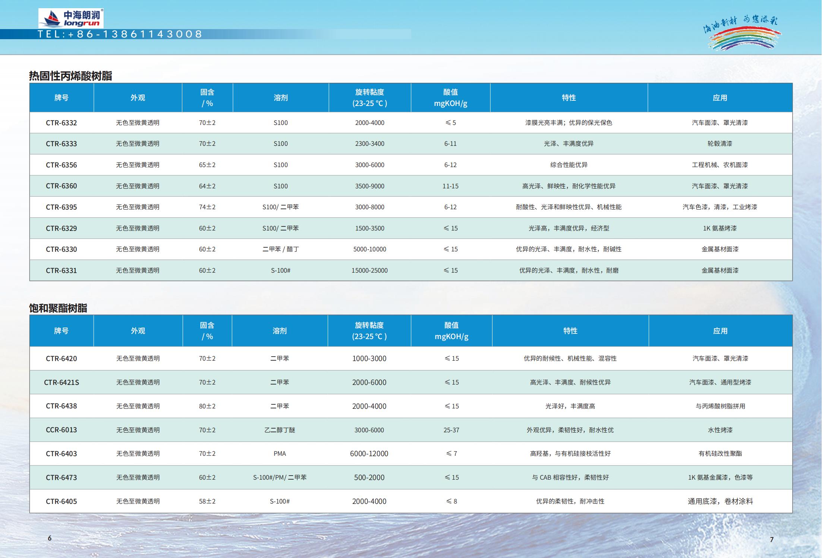822x558 pixels.
Task: Click product code CTR-6330
Action: click(x=62, y=249)
